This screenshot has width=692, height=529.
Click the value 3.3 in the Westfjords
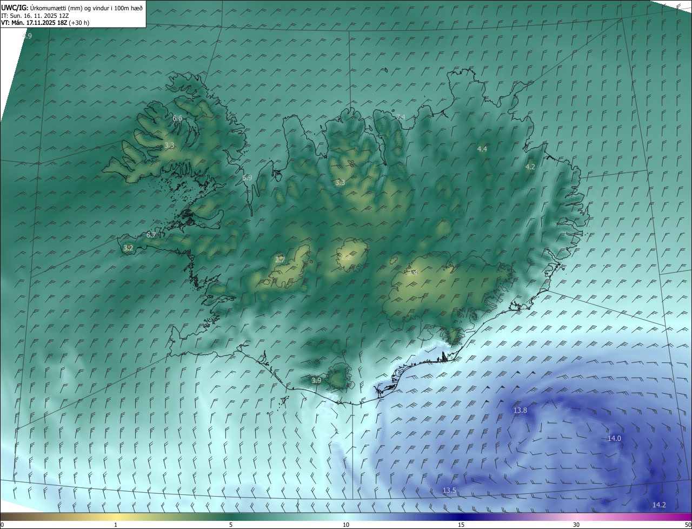click(169, 146)
